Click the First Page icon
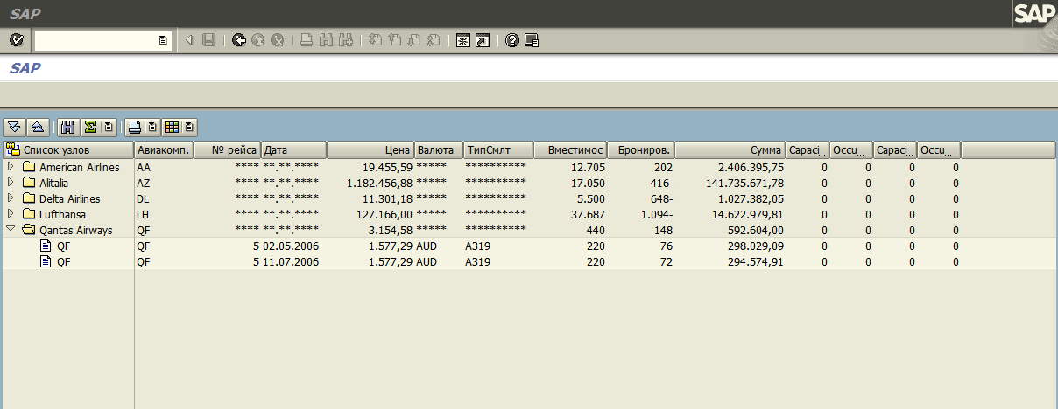The height and width of the screenshot is (409, 1058). (375, 40)
